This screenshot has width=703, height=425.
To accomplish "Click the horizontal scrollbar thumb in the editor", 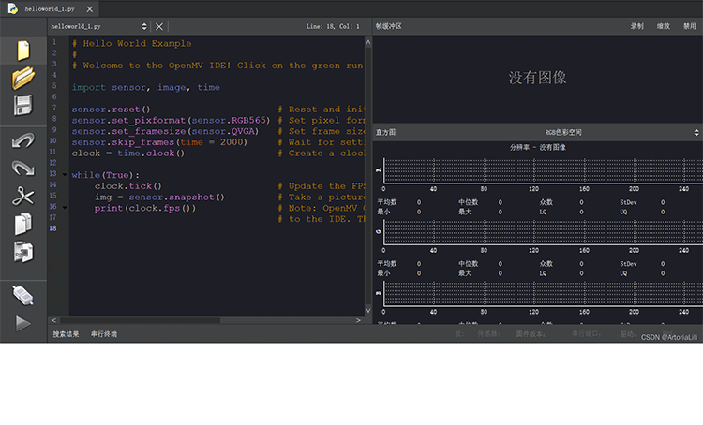I will click(140, 320).
